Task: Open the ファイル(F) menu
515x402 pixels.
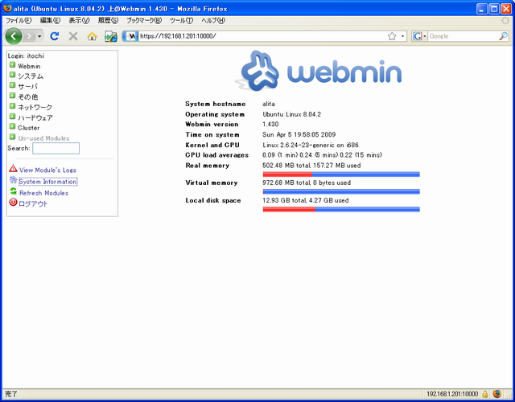Action: pyautogui.click(x=19, y=20)
